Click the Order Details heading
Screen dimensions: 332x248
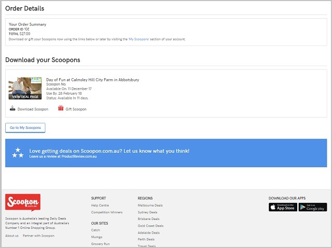click(x=25, y=8)
